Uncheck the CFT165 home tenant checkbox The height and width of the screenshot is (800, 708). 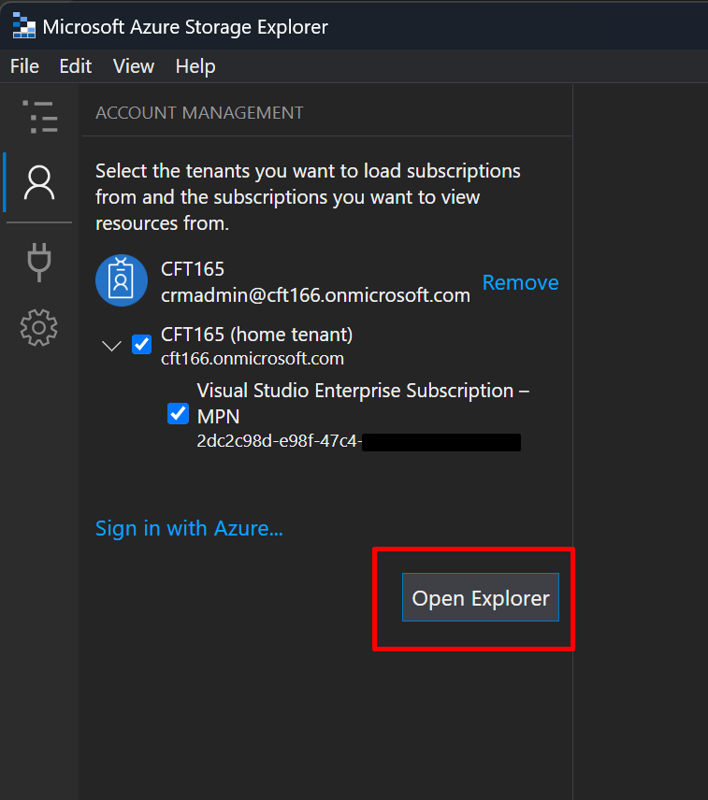pyautogui.click(x=141, y=344)
